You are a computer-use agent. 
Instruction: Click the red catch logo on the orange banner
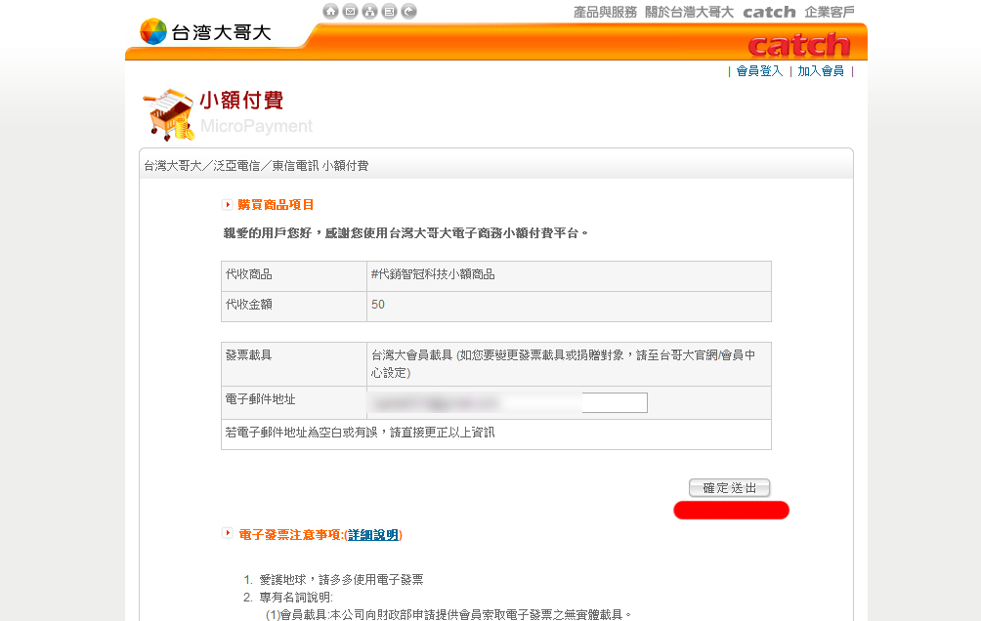tap(799, 45)
